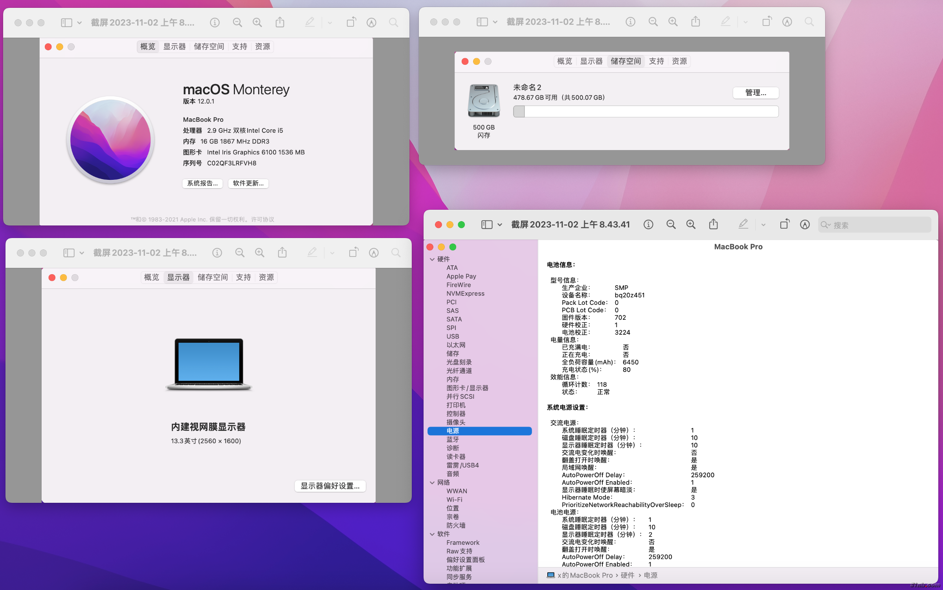Viewport: 943px width, 590px height.
Task: Click 管理... button
Action: (x=756, y=92)
